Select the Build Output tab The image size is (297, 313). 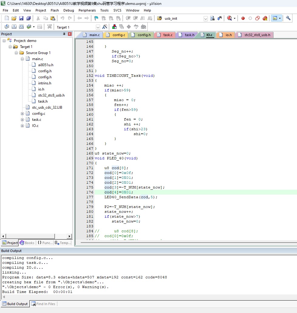tap(15, 304)
